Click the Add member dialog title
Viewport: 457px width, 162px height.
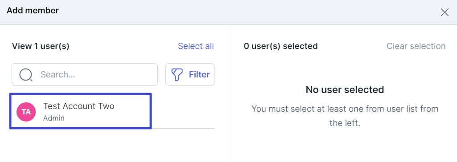tap(33, 11)
